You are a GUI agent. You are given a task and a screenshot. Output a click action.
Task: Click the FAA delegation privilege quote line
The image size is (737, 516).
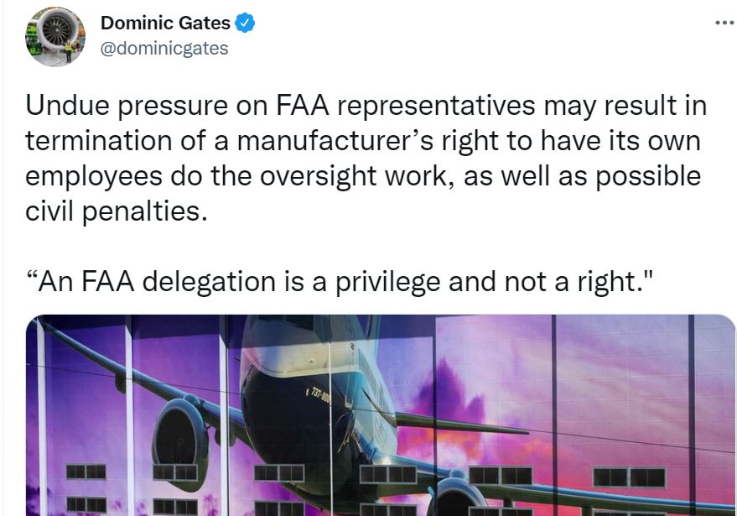(x=340, y=282)
